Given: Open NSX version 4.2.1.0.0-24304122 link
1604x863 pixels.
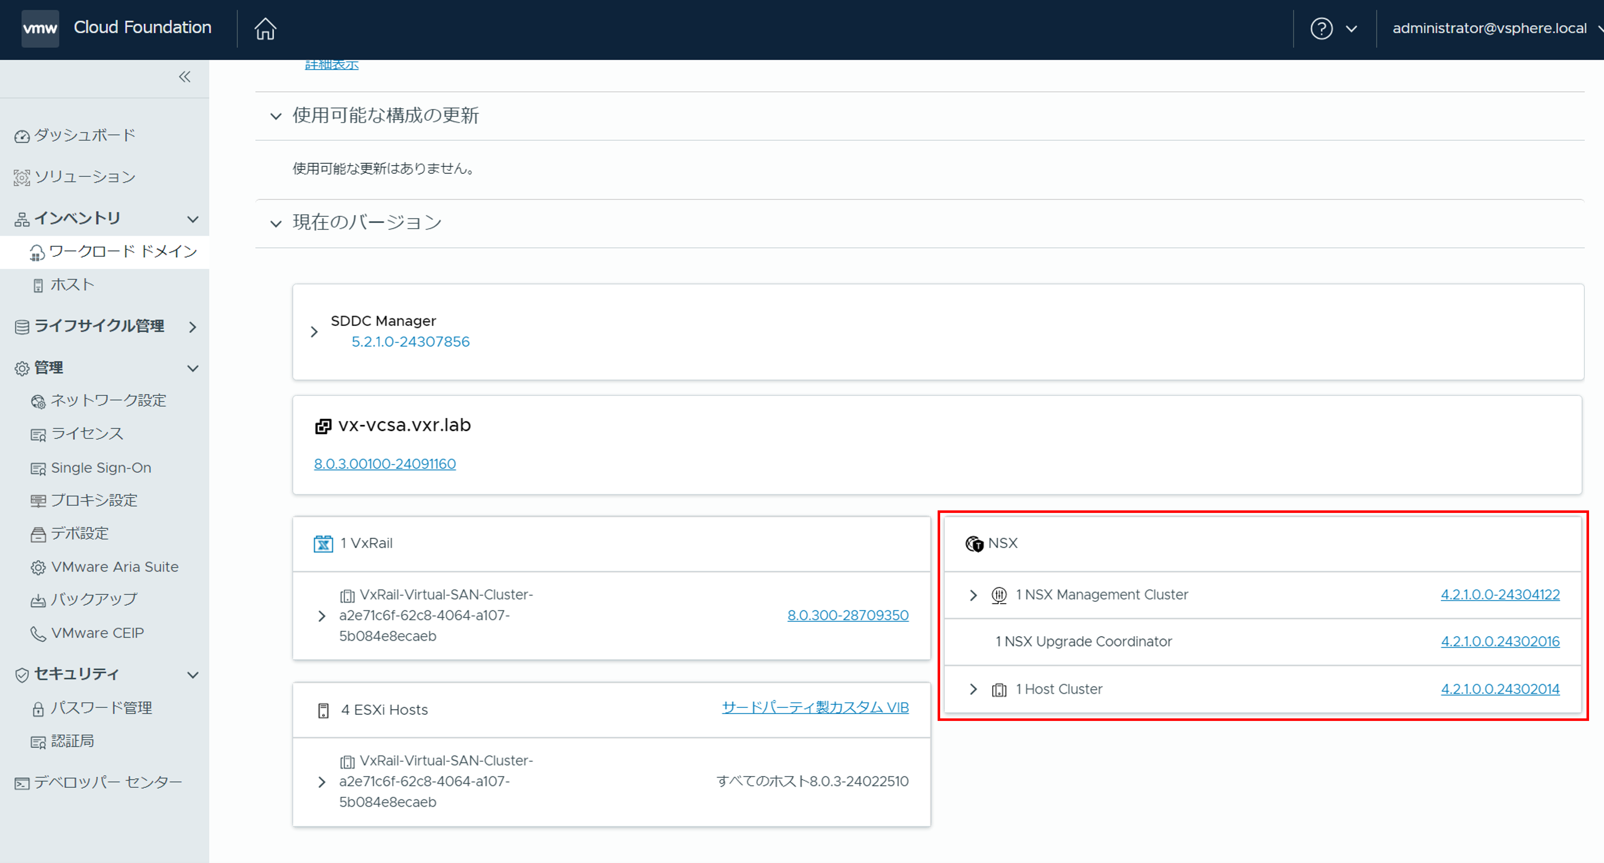Looking at the screenshot, I should (1500, 594).
